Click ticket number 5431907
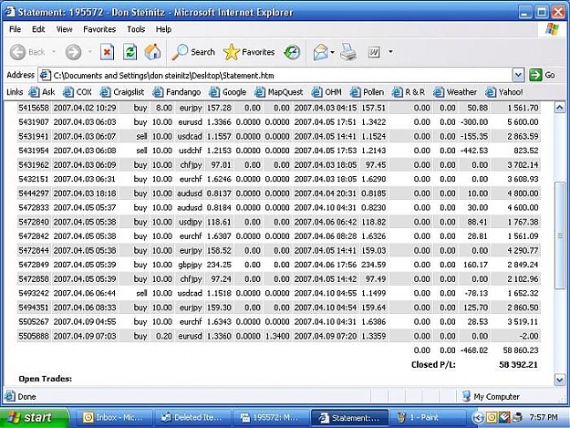This screenshot has width=570, height=428. pyautogui.click(x=34, y=122)
